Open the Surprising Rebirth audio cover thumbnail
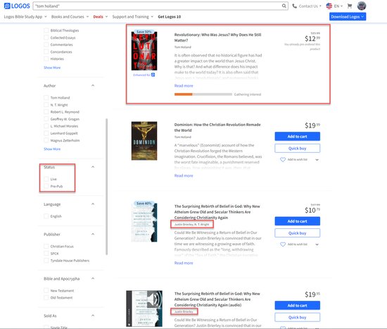Image resolution: width=387 pixels, height=329 pixels. pyautogui.click(x=144, y=309)
